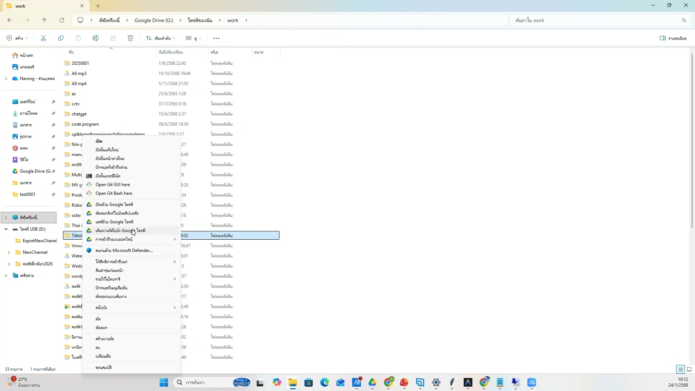Click the Up one level arrow
Image resolution: width=695 pixels, height=391 pixels.
tap(45, 21)
